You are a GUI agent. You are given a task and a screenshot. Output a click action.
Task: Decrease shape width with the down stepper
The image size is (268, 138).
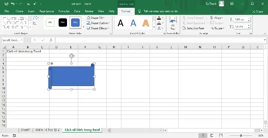pos(249,28)
